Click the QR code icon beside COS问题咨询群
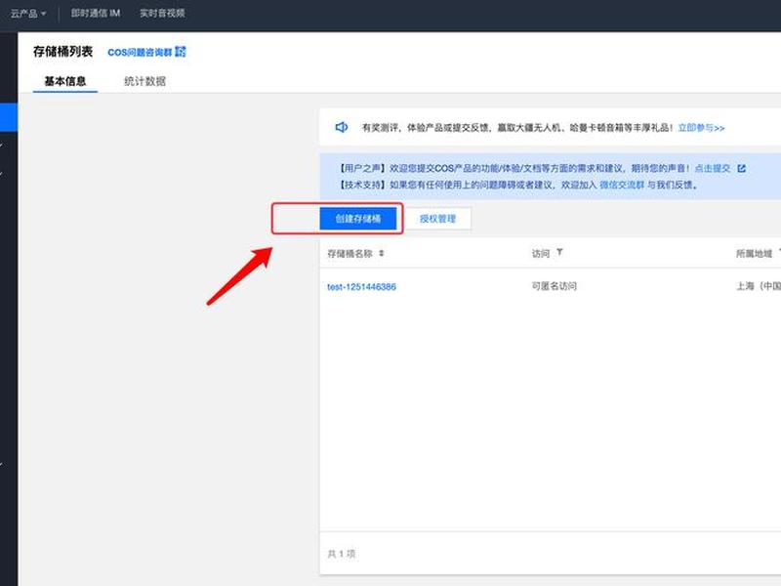 181,52
